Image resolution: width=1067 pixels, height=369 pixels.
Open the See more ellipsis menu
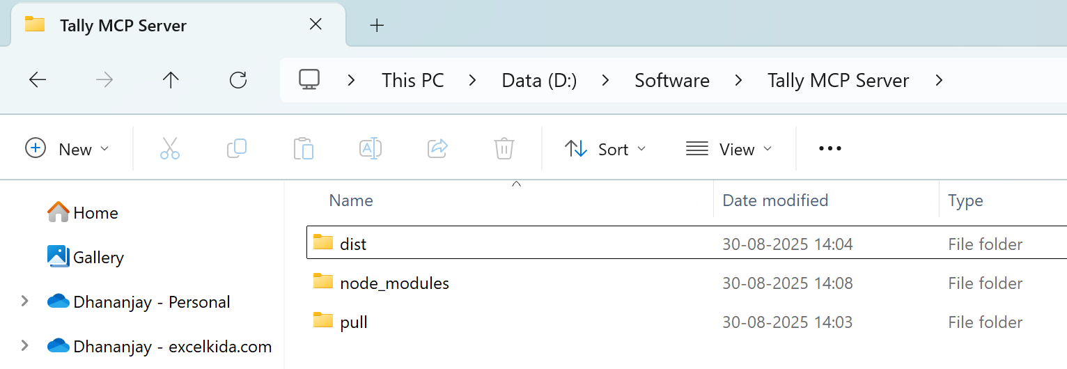[830, 148]
